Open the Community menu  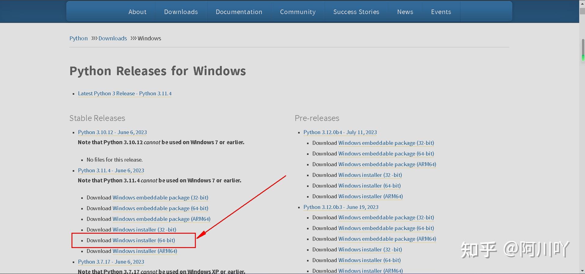tap(298, 12)
